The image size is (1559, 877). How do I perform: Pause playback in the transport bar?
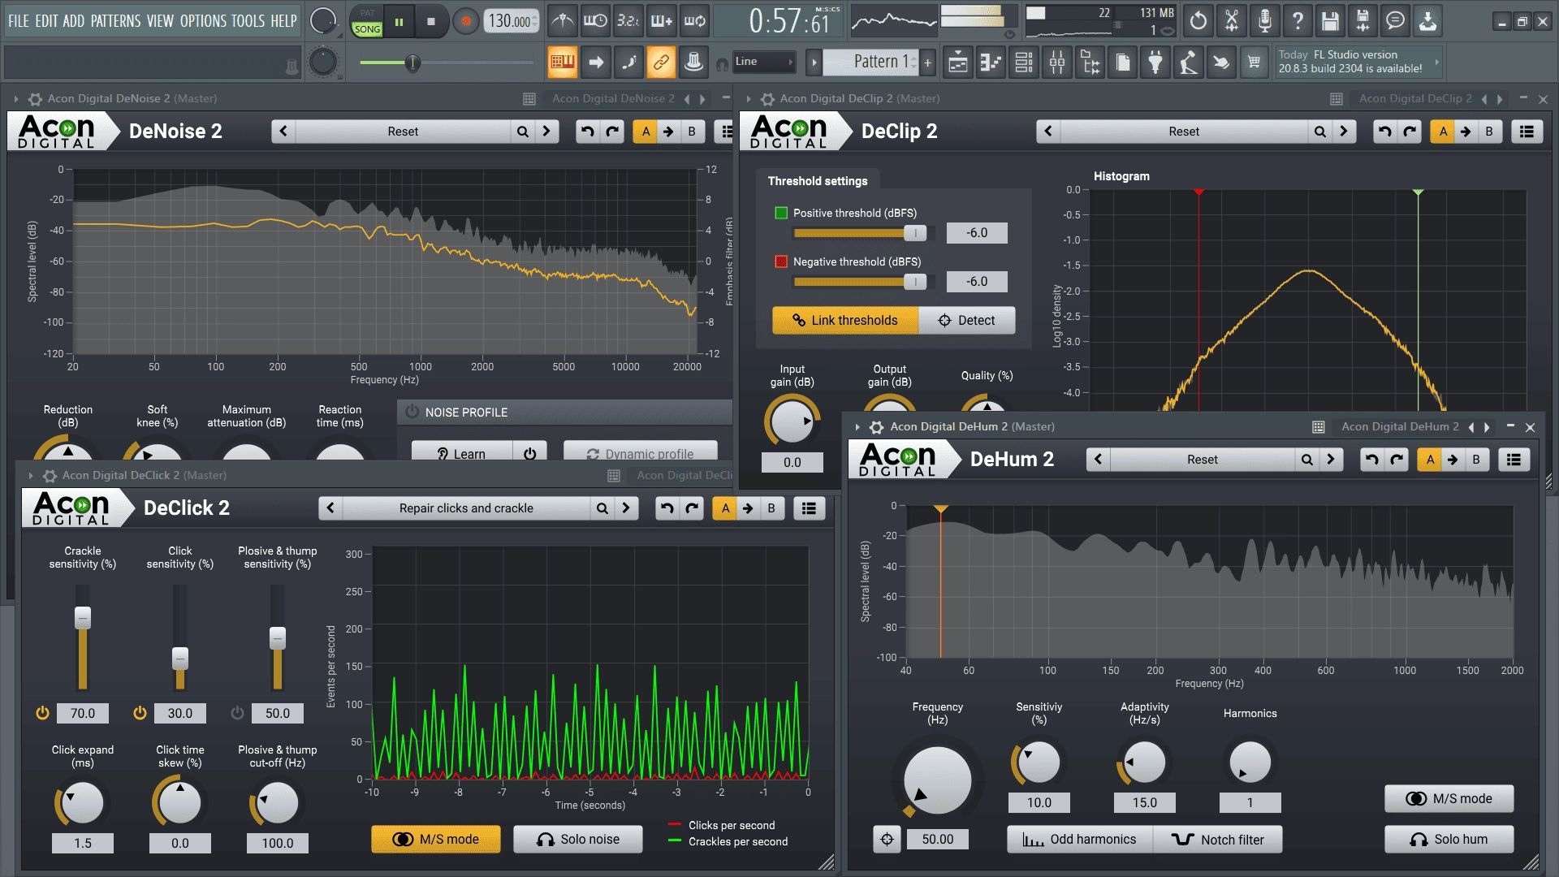(399, 22)
